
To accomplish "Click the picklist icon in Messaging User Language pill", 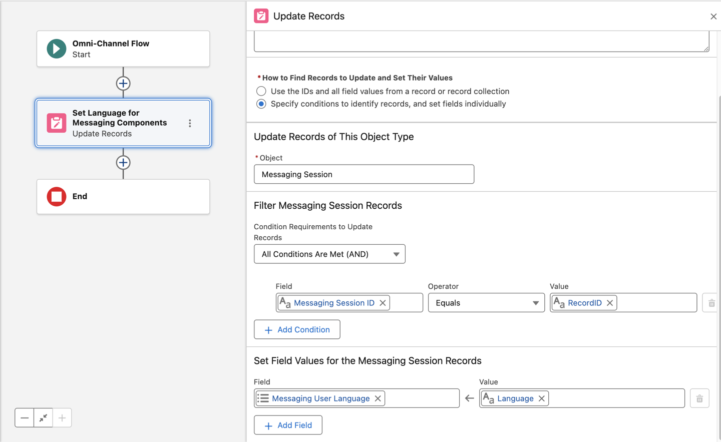I will [x=263, y=398].
